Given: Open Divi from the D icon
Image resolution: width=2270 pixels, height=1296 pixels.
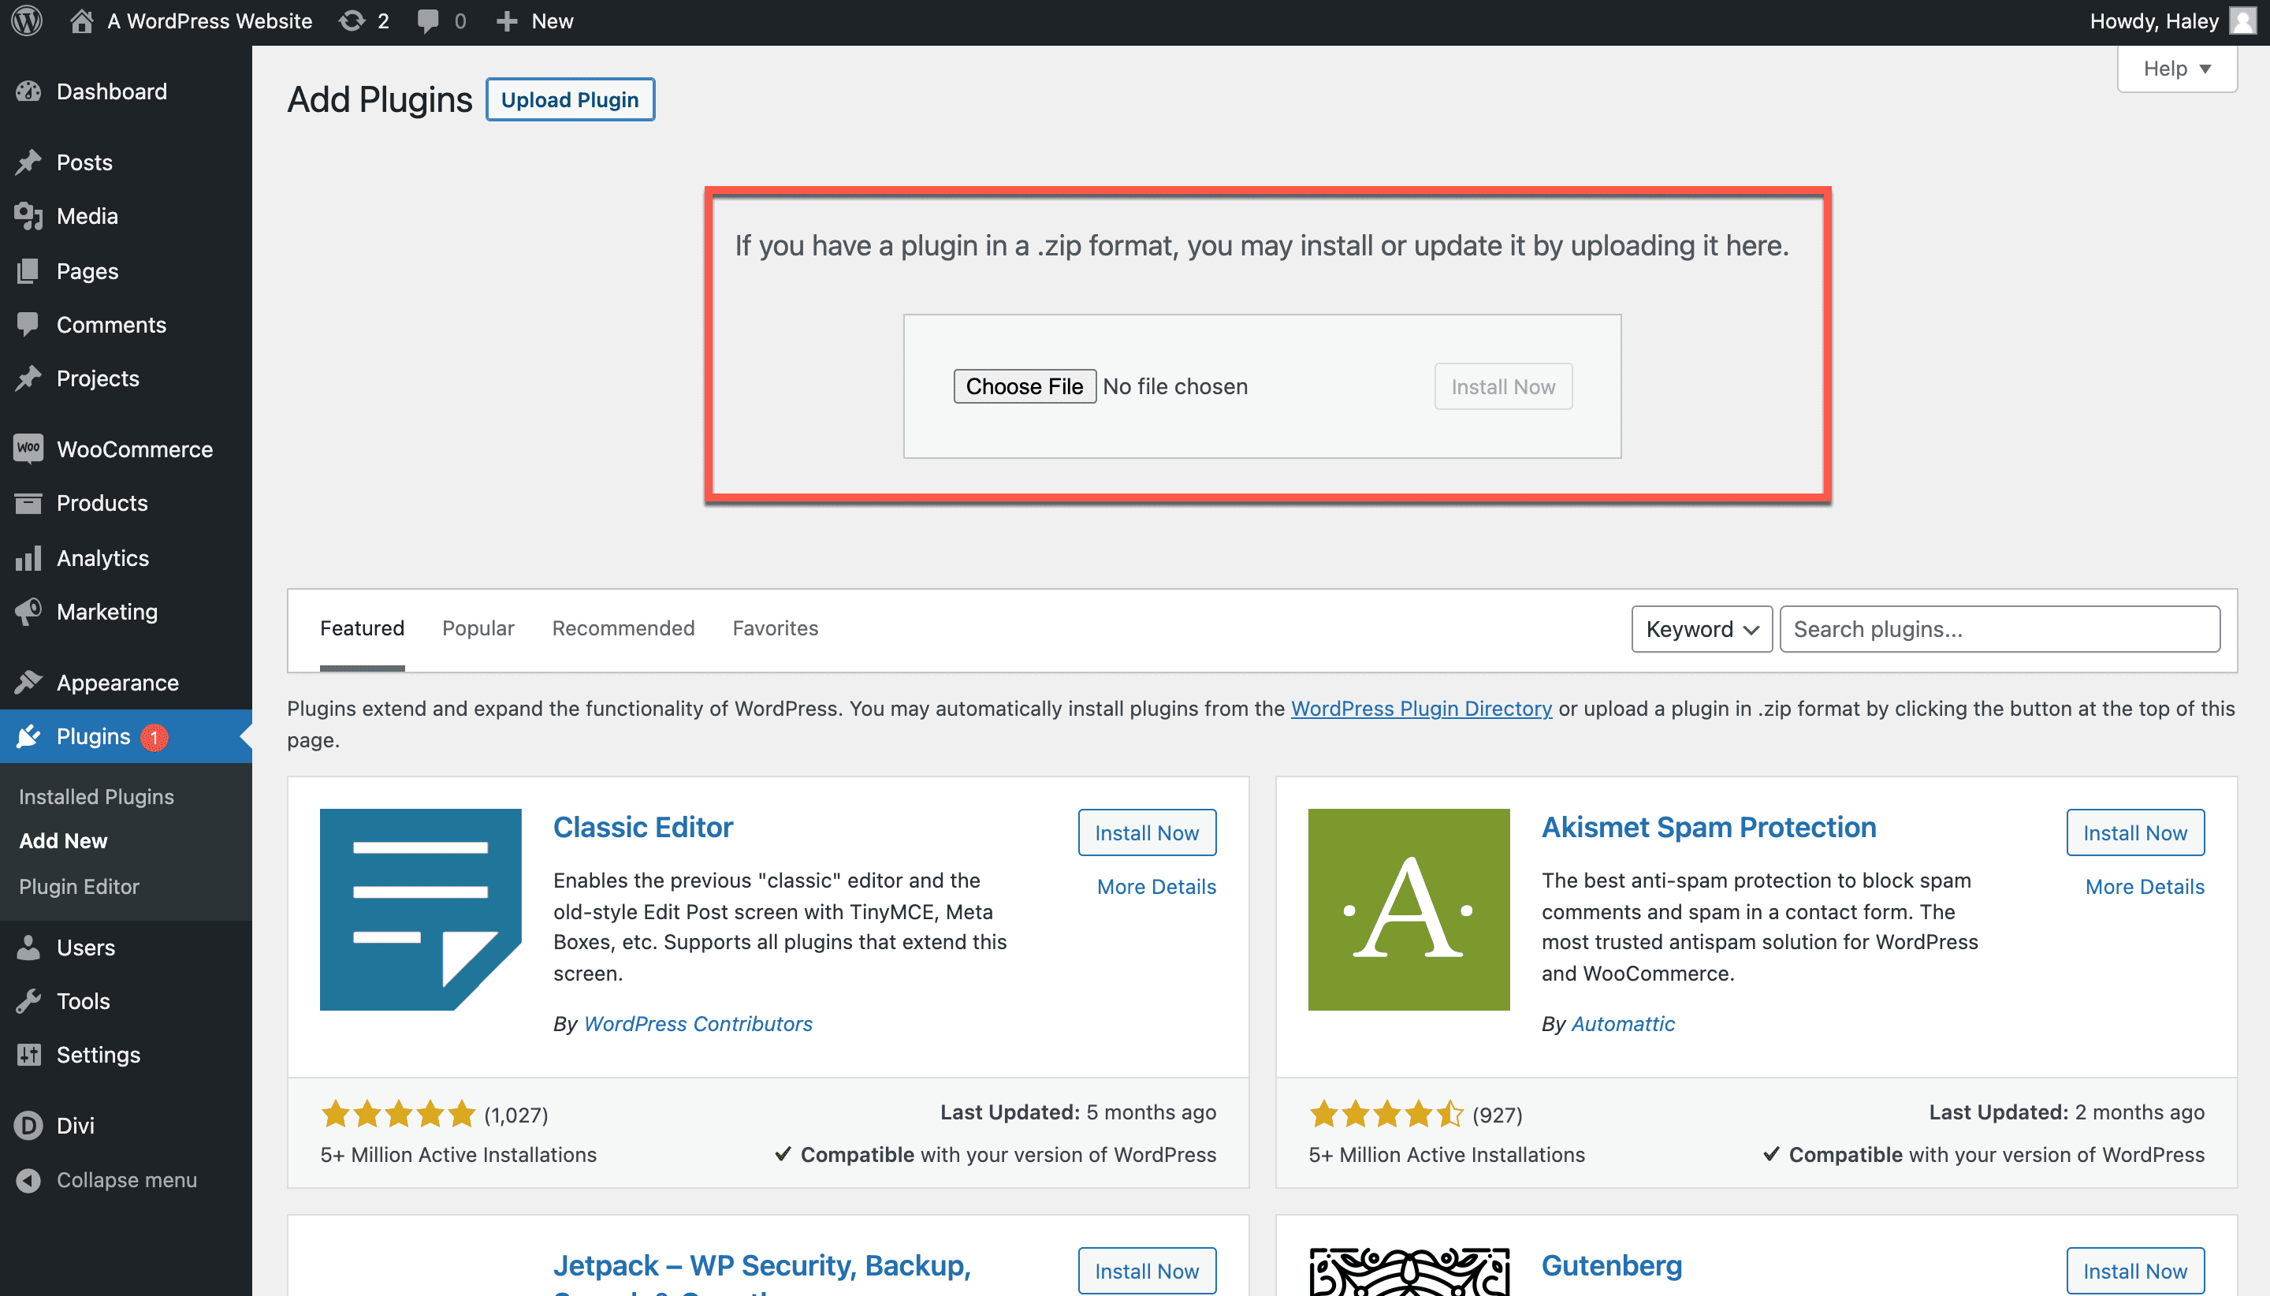Looking at the screenshot, I should (28, 1125).
